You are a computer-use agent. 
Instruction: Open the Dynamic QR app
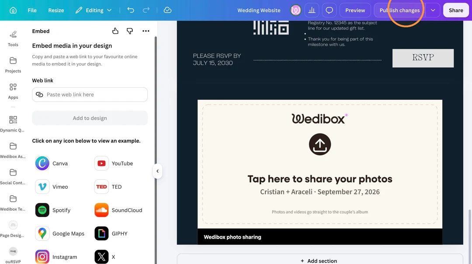(x=13, y=124)
